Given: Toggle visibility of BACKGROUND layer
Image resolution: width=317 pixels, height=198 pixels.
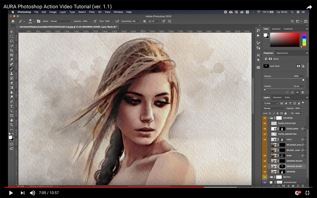Looking at the screenshot, I should (x=265, y=182).
